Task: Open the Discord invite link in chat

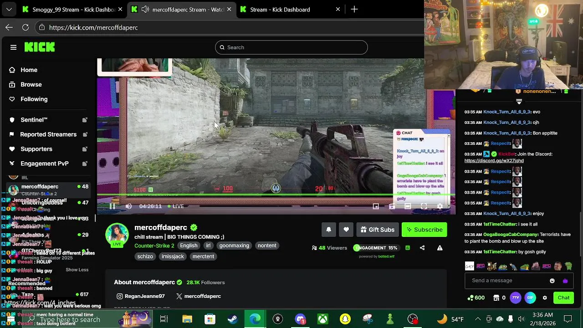Action: pyautogui.click(x=494, y=161)
